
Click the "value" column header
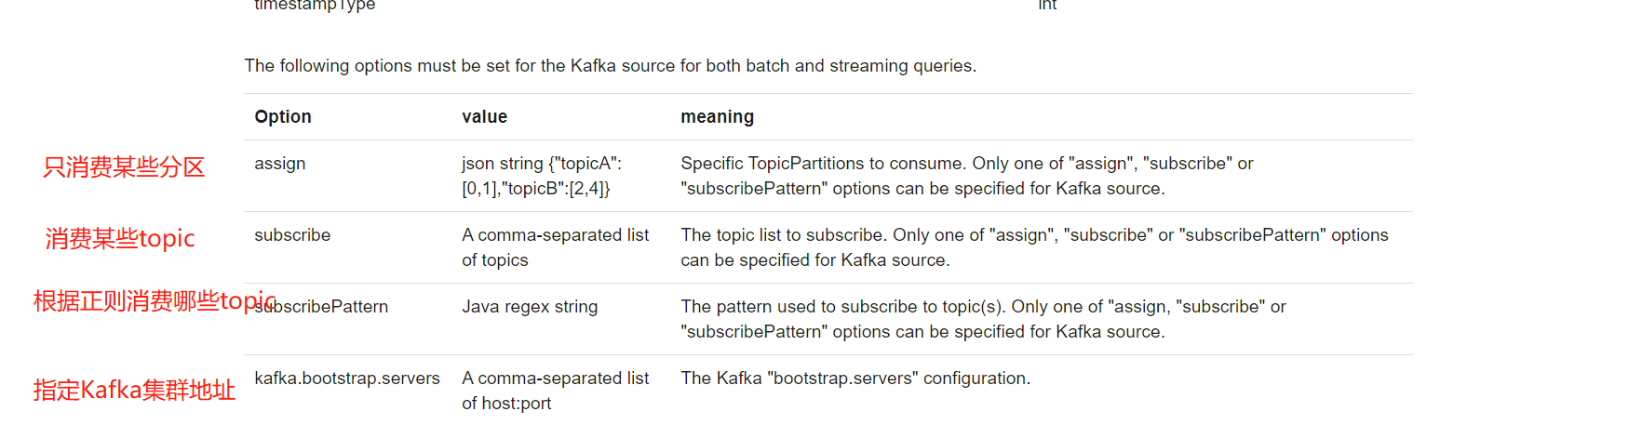[x=484, y=117]
